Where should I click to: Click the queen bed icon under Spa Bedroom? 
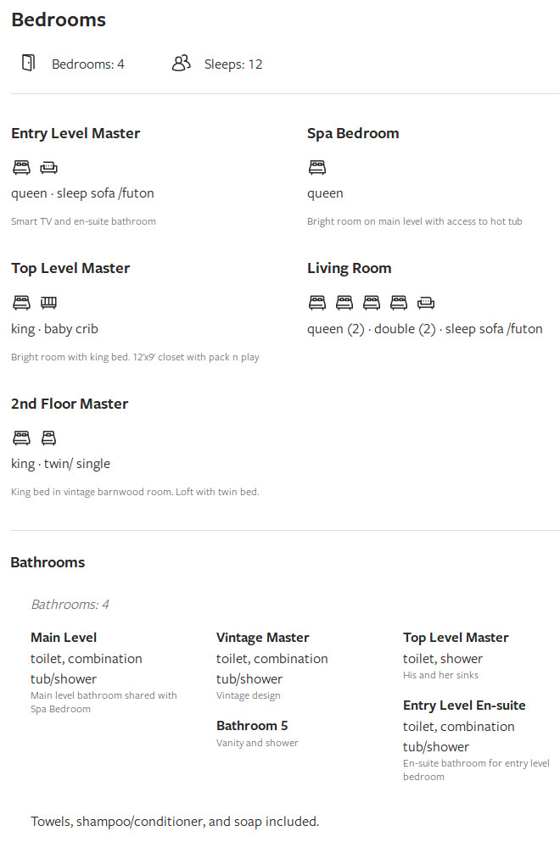click(317, 167)
